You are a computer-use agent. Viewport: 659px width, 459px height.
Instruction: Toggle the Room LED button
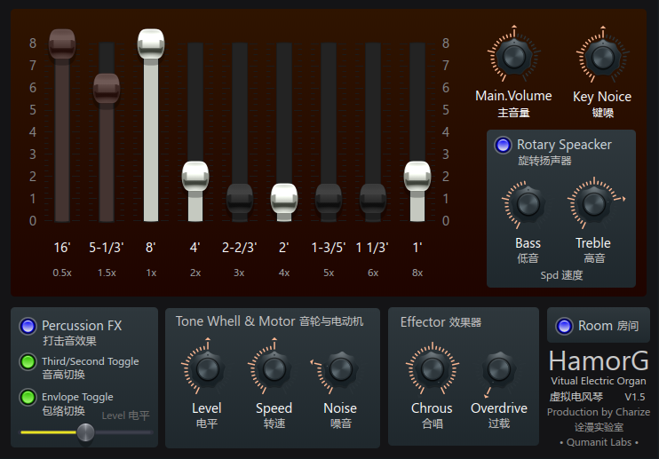pyautogui.click(x=564, y=326)
